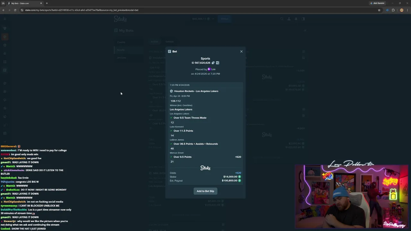Open user profile menu in header
This screenshot has height=231, width=411.
289,19
